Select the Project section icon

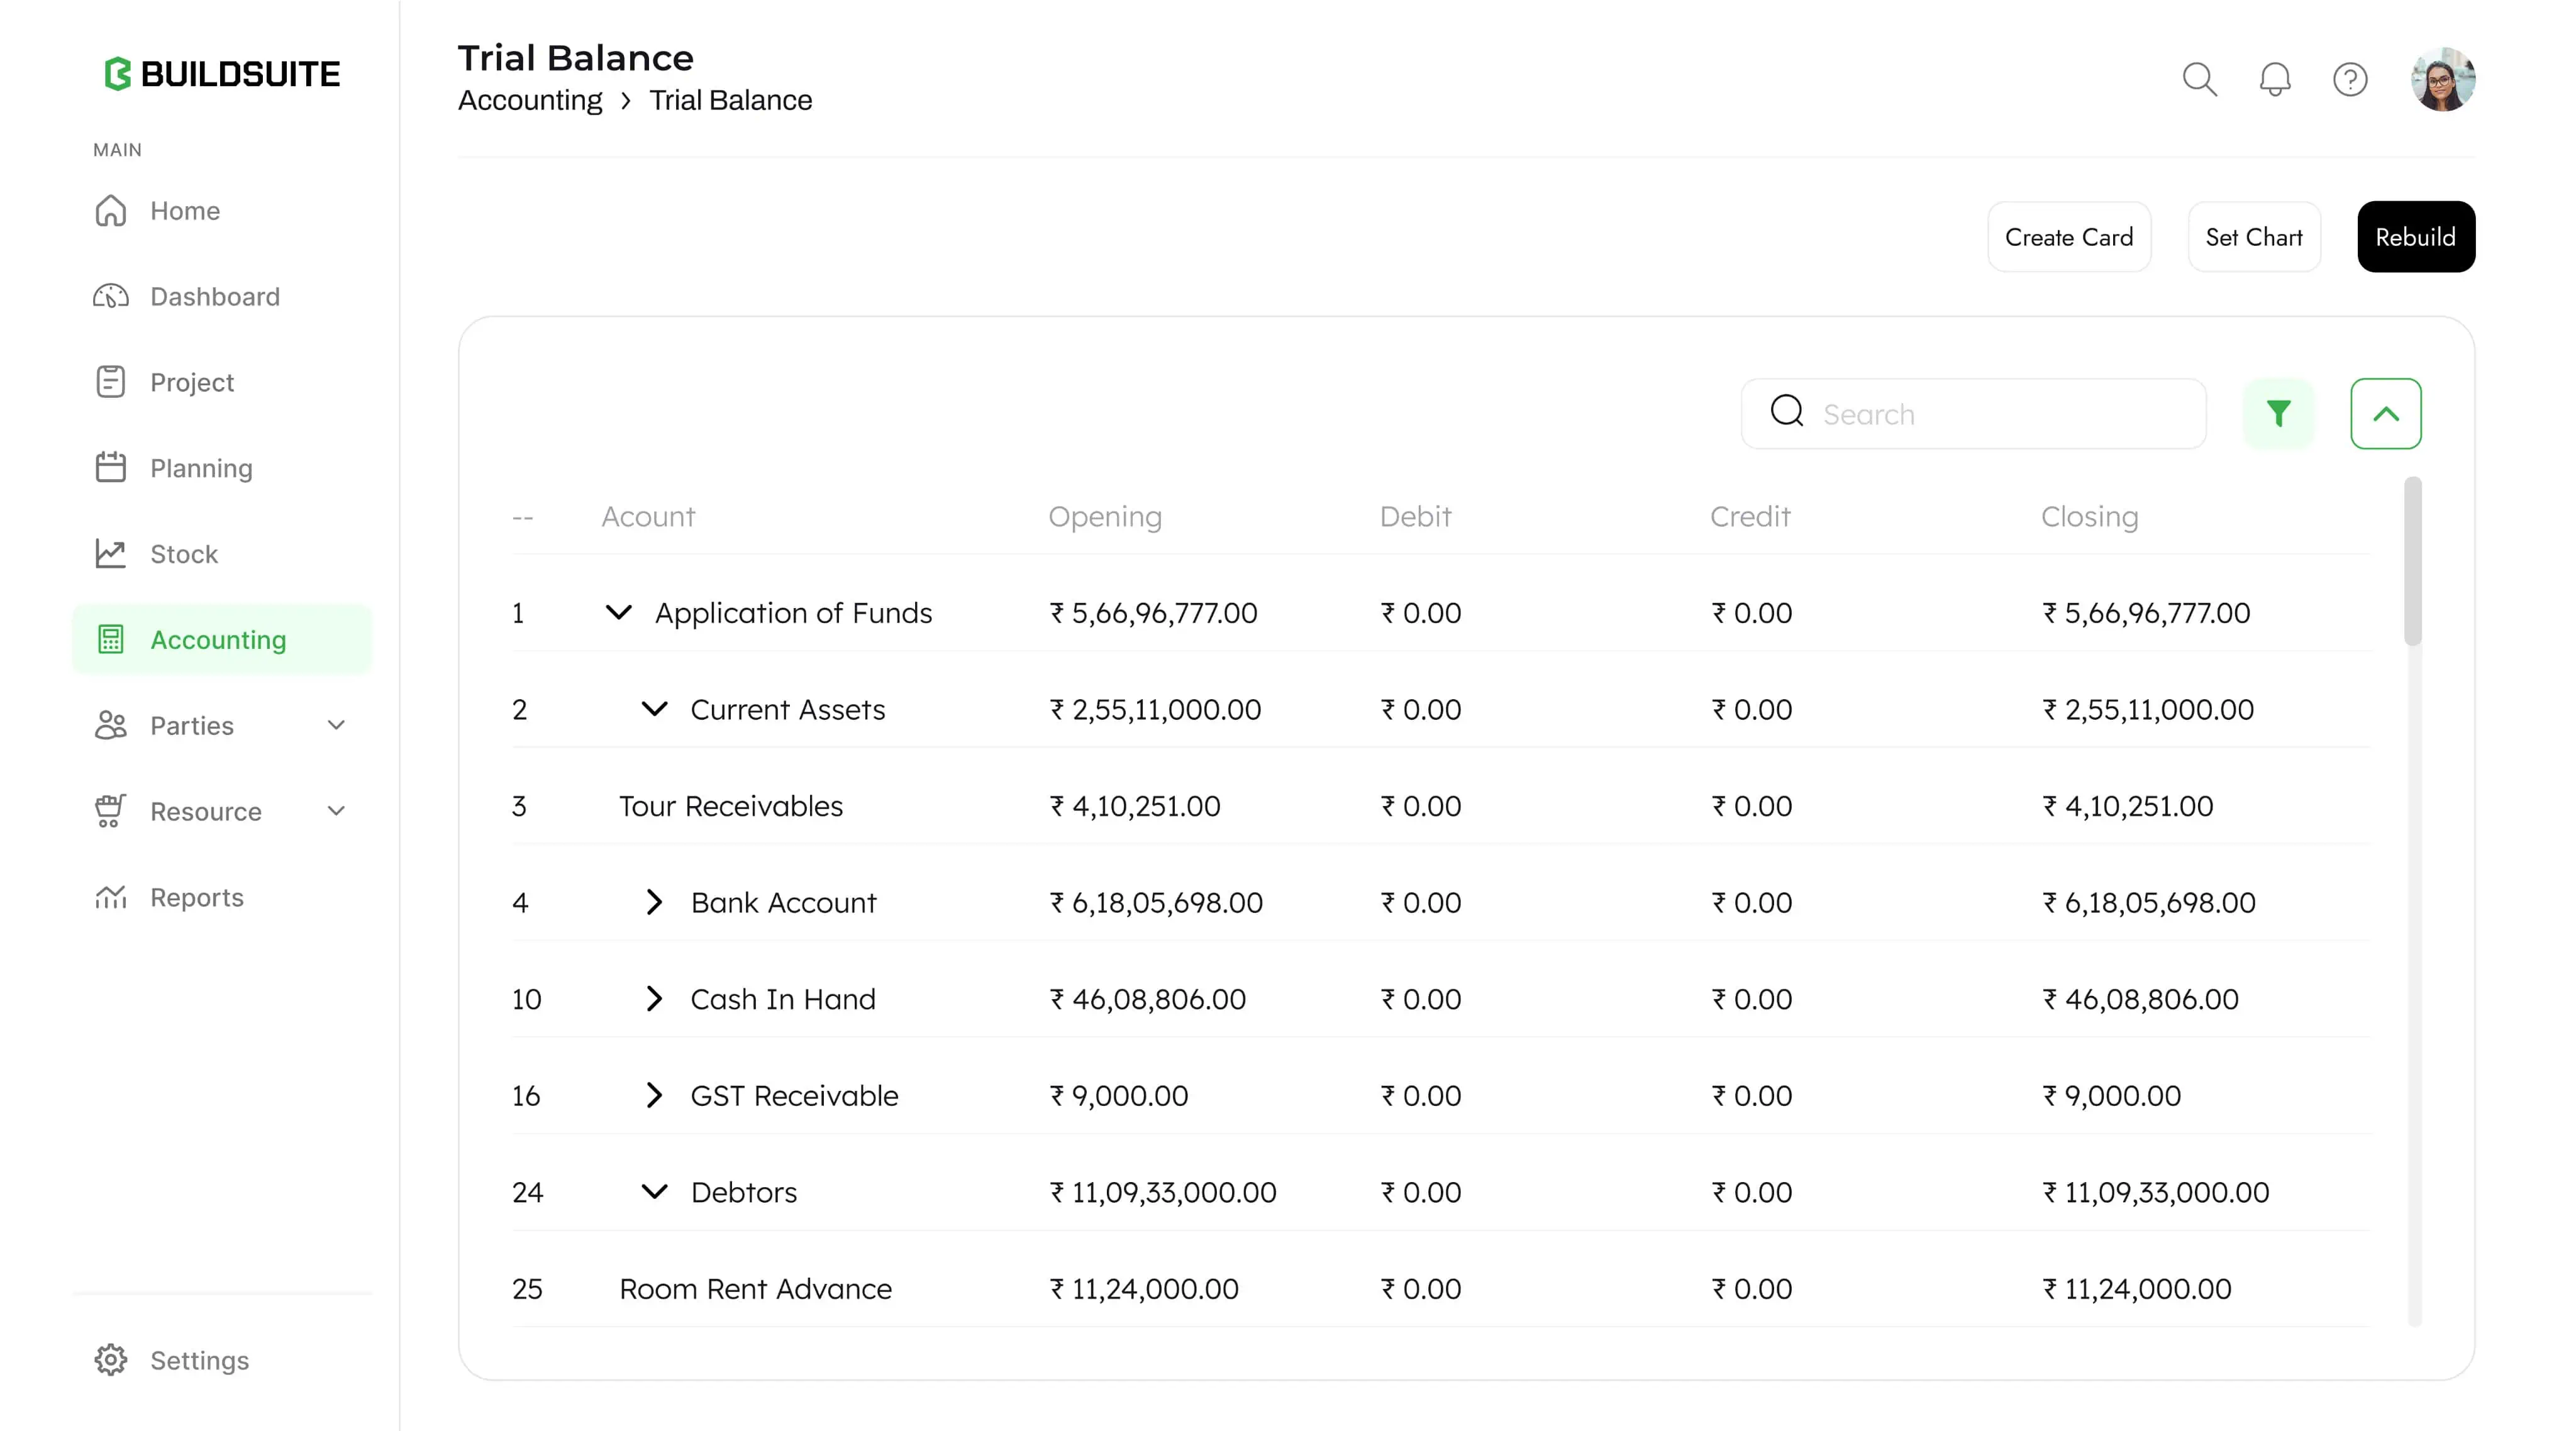(110, 381)
